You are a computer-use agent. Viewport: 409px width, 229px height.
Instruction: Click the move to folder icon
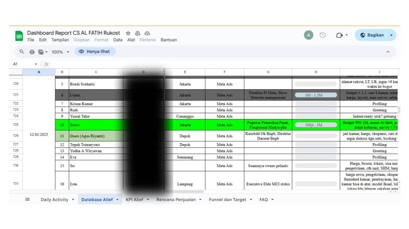[x=138, y=33]
